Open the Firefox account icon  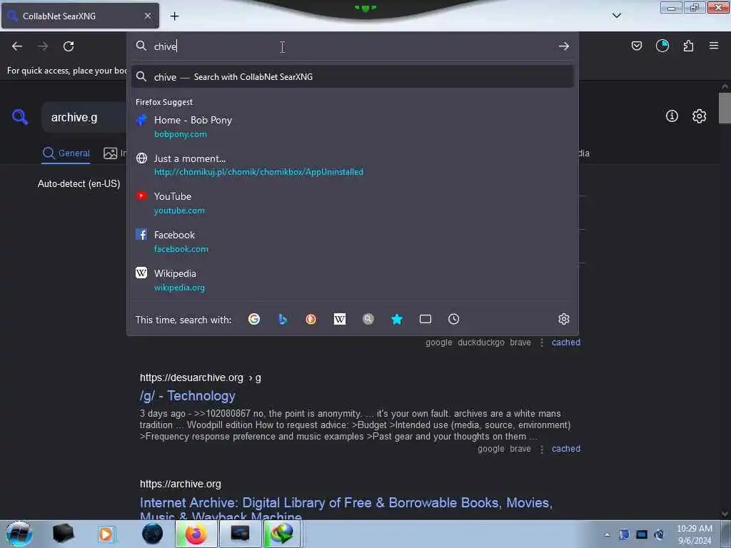pos(662,46)
